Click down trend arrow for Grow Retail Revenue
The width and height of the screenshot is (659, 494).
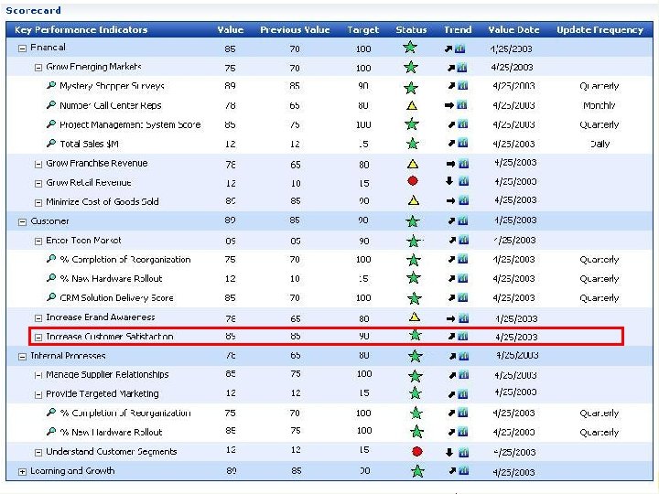tap(449, 181)
